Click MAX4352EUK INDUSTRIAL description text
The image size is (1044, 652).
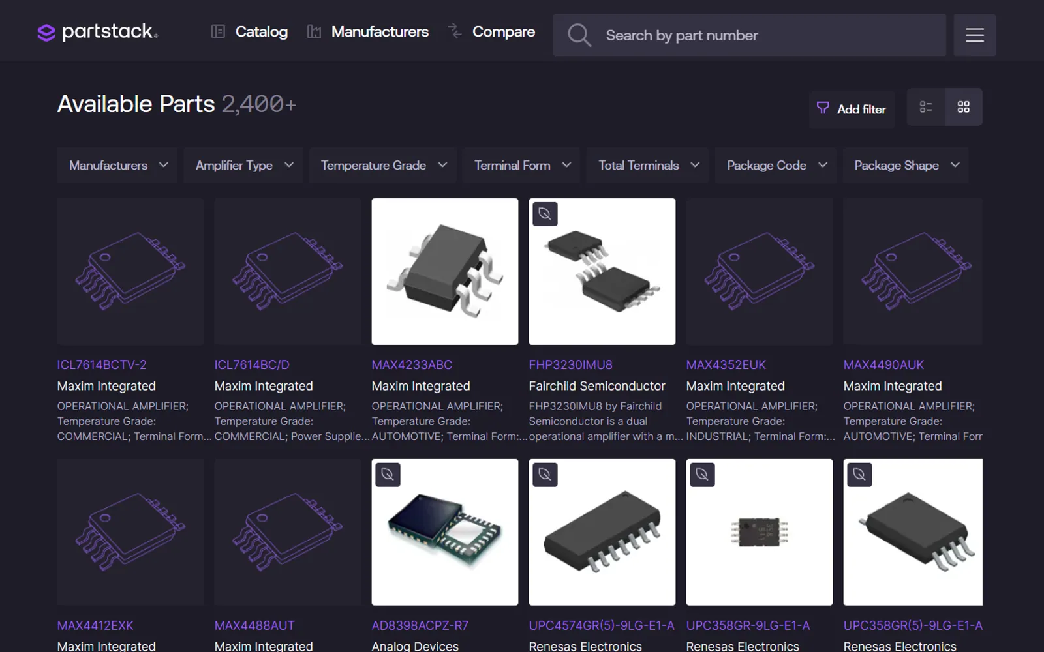pos(760,421)
